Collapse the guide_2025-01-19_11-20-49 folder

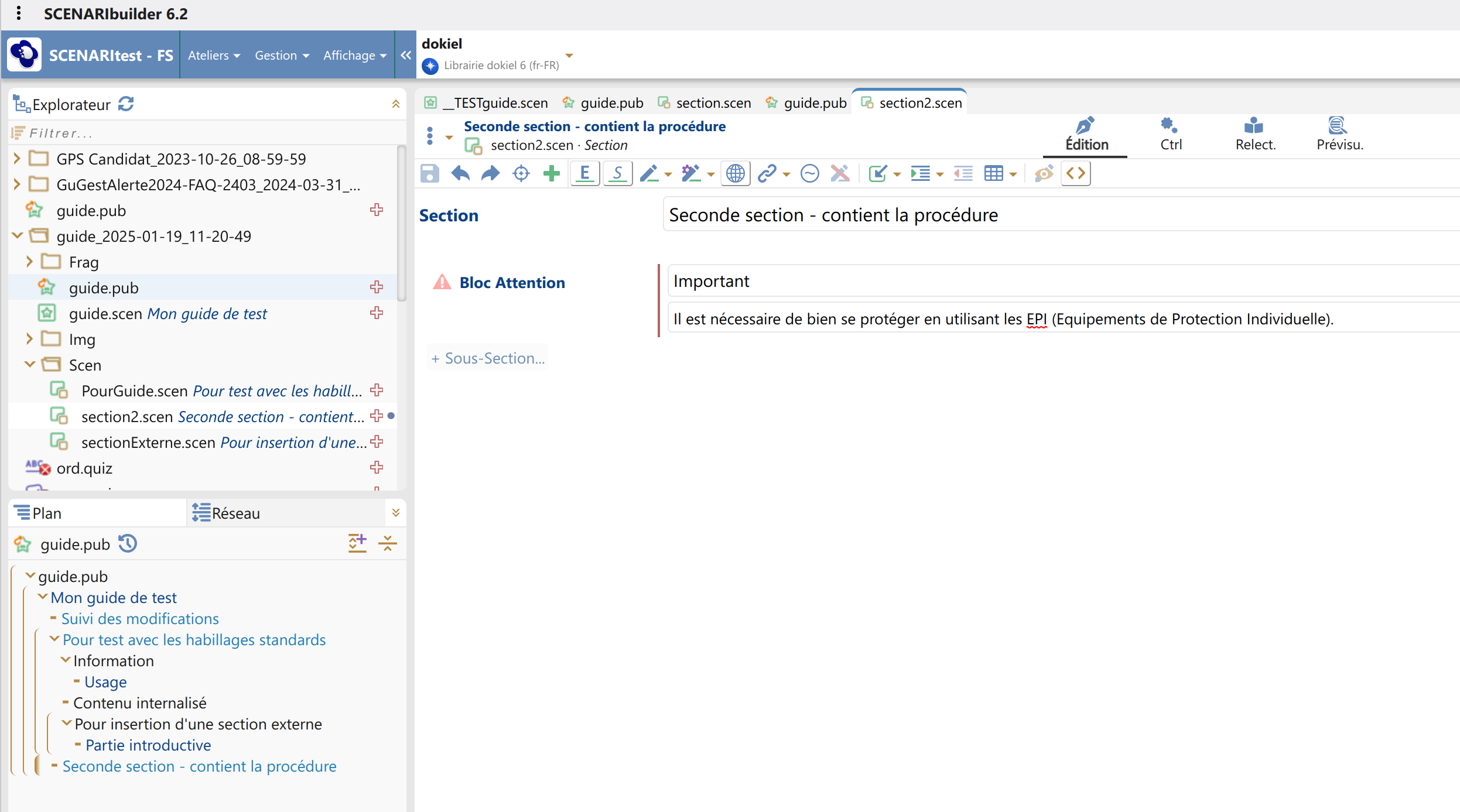17,235
